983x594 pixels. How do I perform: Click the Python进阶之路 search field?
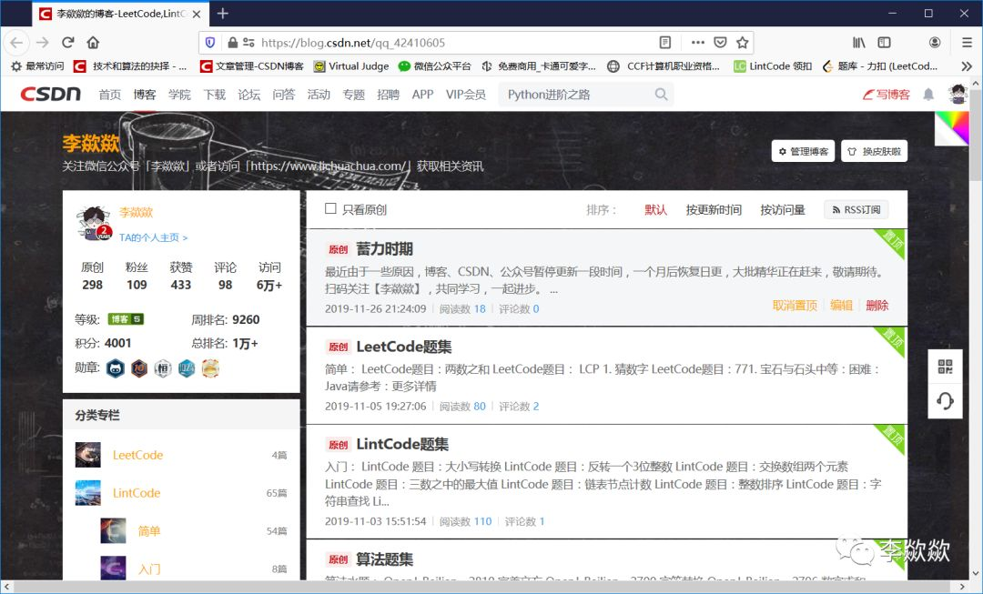click(583, 94)
